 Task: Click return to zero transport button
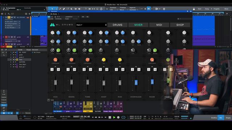pos(105,117)
